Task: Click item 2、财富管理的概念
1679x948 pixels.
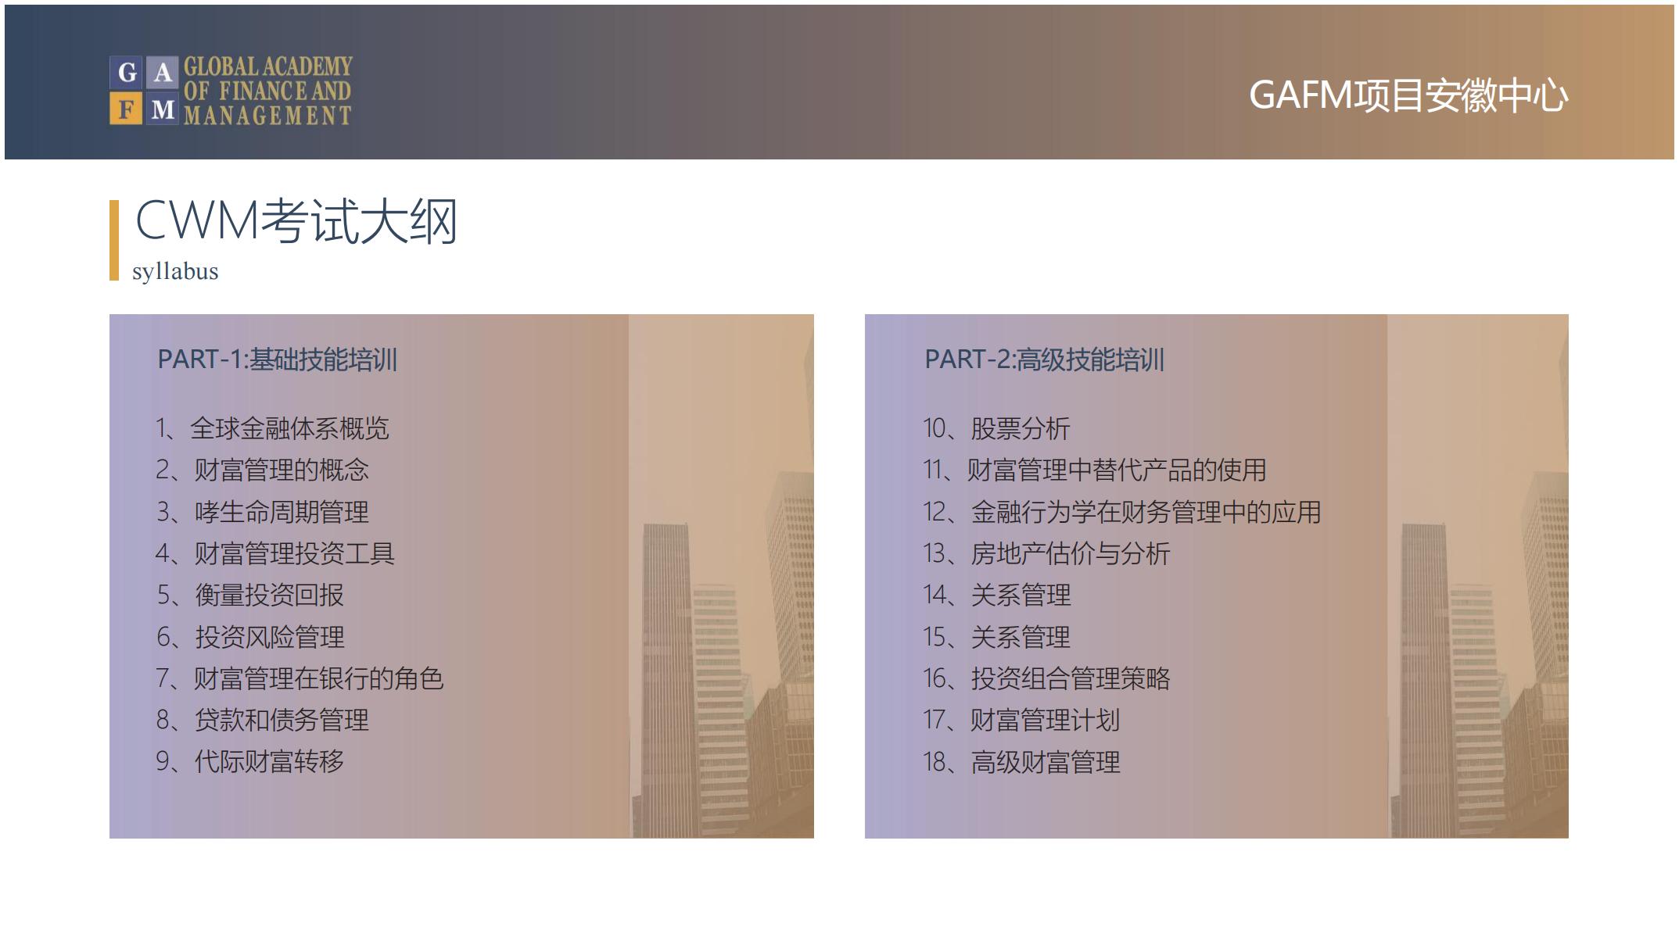Action: 262,470
